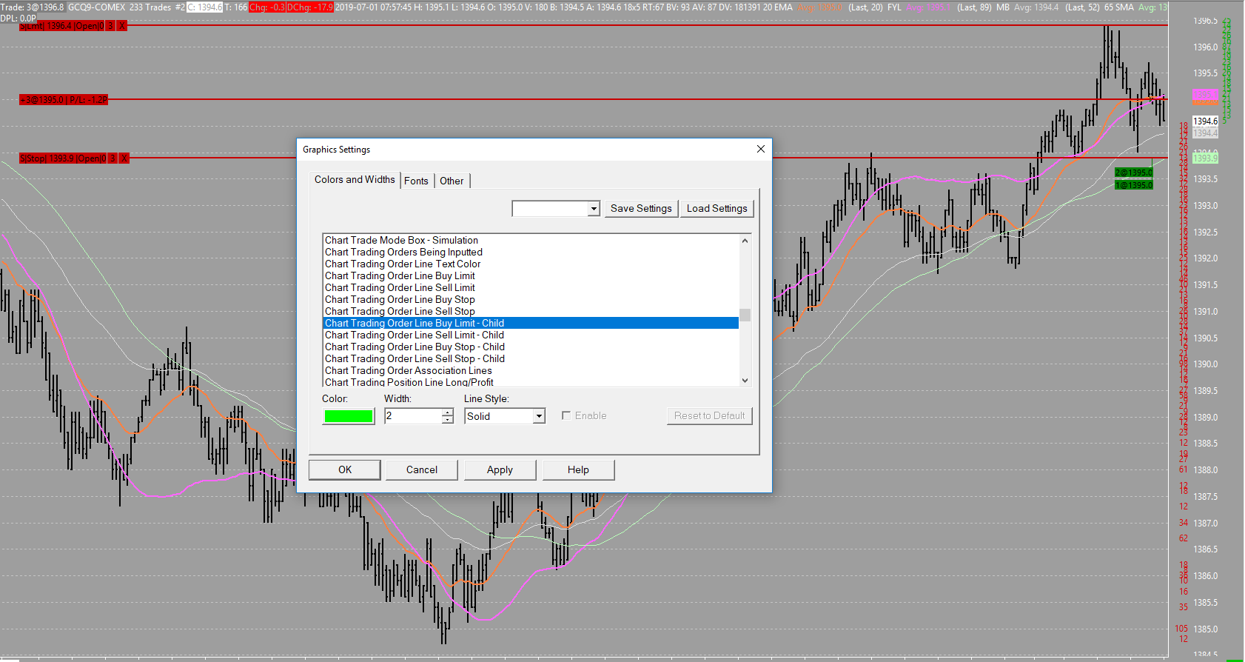Toggle the Enable checkbox
The image size is (1245, 662).
[x=566, y=416]
